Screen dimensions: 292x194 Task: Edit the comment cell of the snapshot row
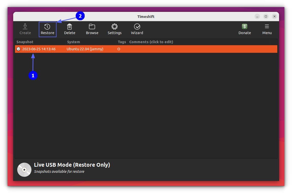[199, 49]
